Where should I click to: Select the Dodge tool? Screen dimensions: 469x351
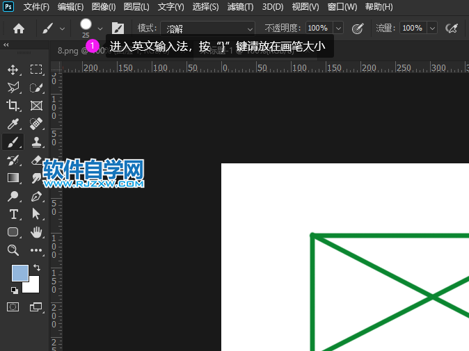coord(13,196)
